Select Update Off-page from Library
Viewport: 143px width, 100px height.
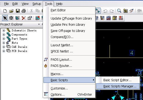pos(69,19)
